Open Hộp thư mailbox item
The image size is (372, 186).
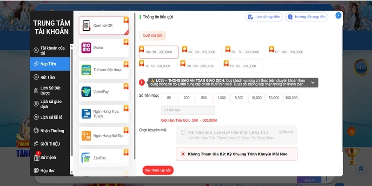(x=50, y=171)
